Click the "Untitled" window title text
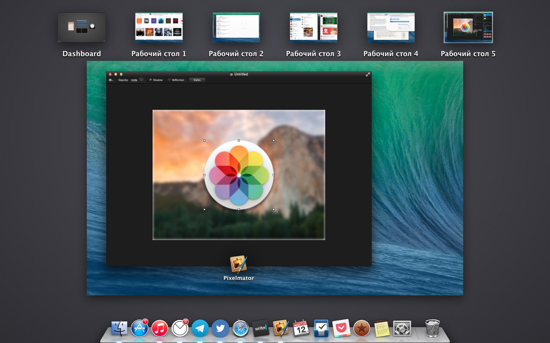 coord(241,74)
